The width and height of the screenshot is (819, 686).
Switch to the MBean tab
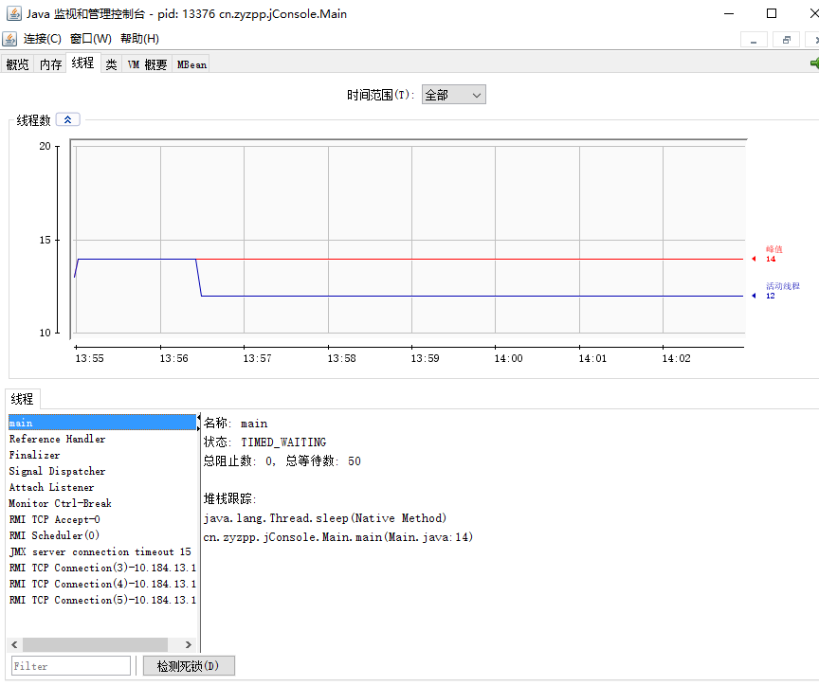pos(191,64)
